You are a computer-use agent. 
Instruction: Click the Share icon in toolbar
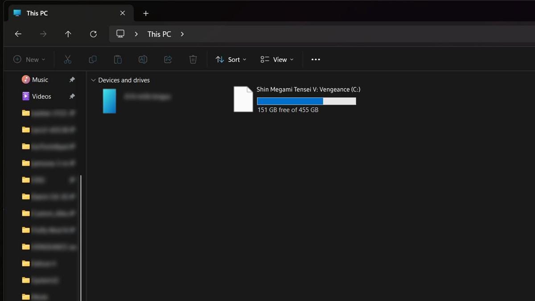[168, 59]
